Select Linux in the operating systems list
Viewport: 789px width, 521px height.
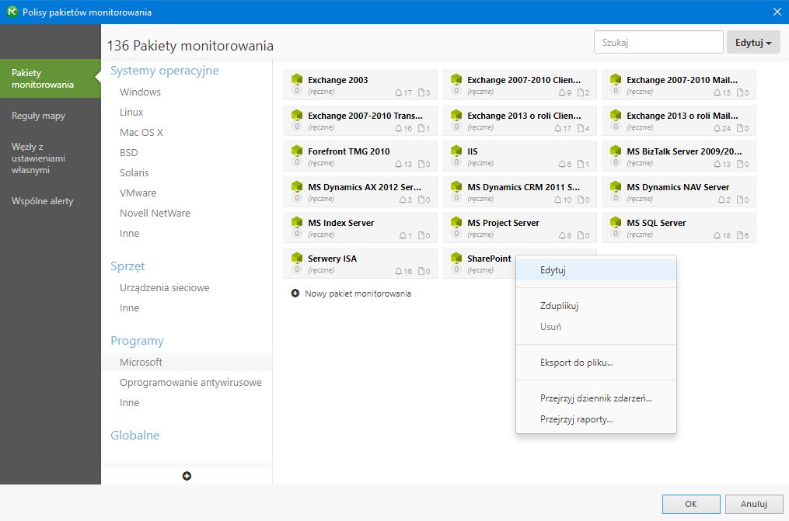pyautogui.click(x=131, y=112)
